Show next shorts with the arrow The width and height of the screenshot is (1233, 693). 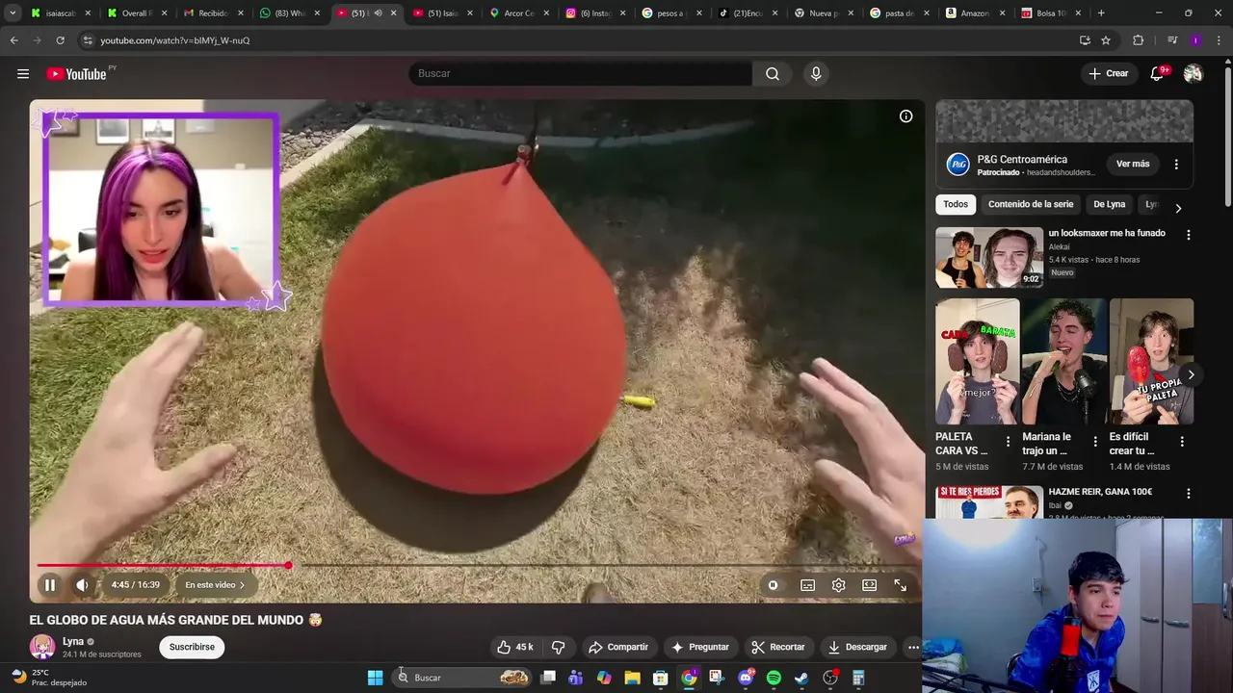1191,375
